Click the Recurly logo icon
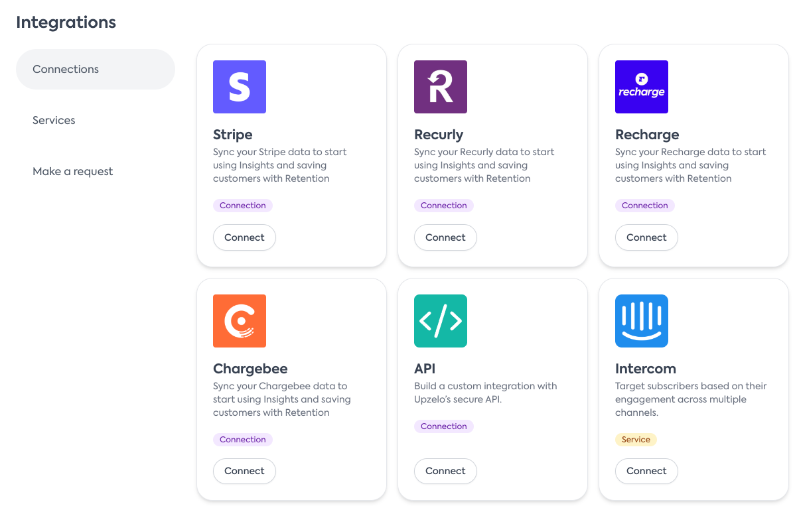 441,87
